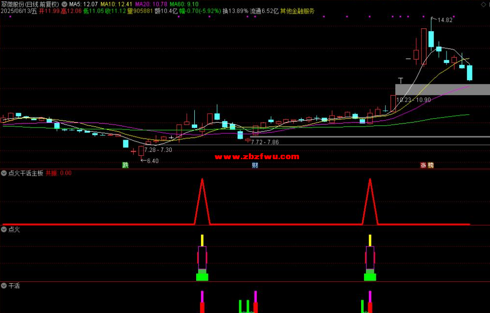Click the MA20: 10.78 label
This screenshot has width=490, height=313.
click(x=151, y=4)
